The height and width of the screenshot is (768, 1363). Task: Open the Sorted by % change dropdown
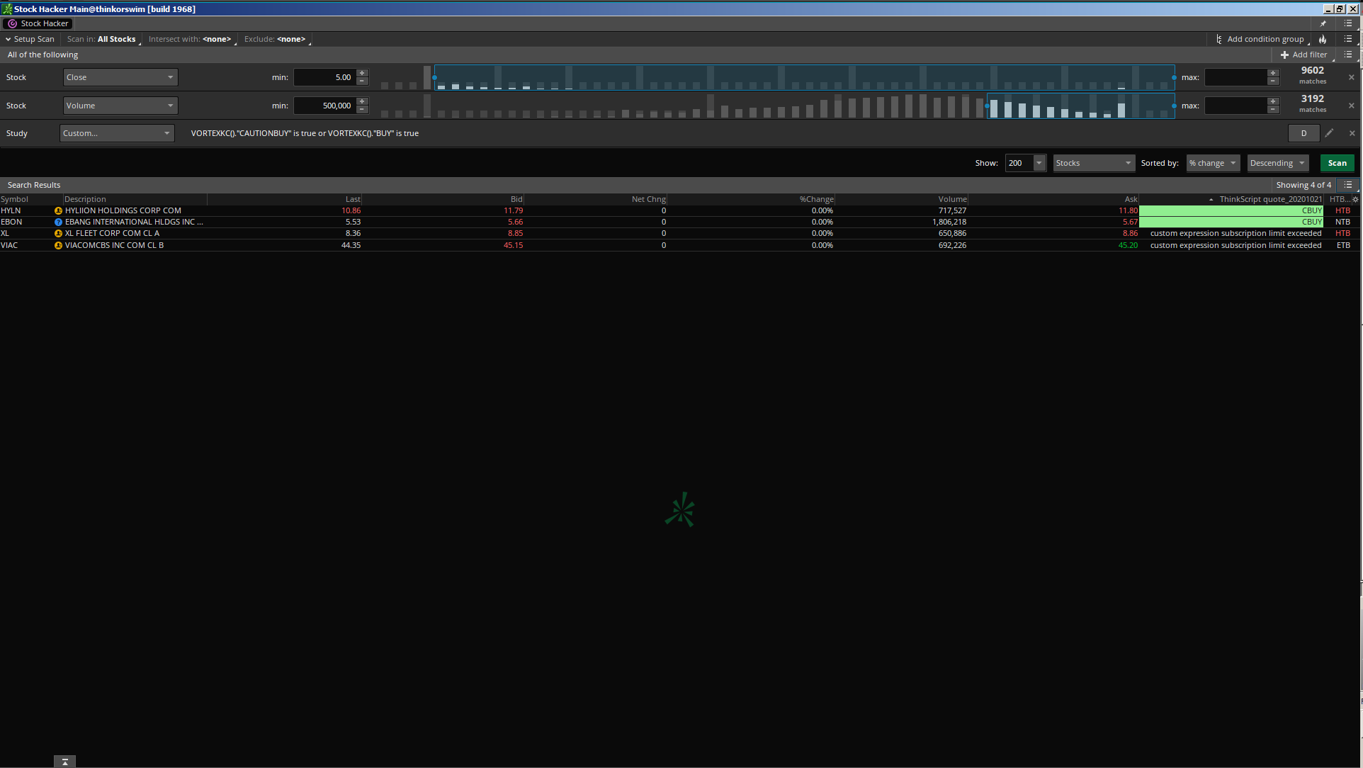pyautogui.click(x=1213, y=163)
